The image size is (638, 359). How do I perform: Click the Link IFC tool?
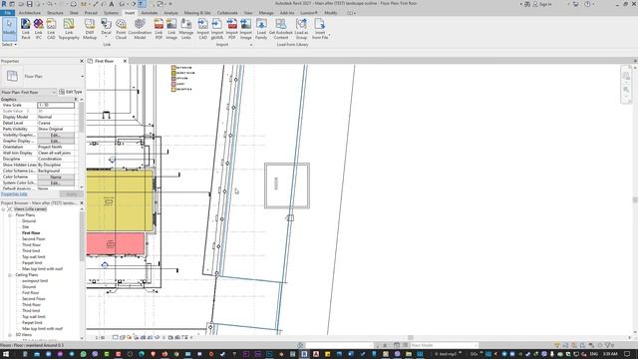38,29
